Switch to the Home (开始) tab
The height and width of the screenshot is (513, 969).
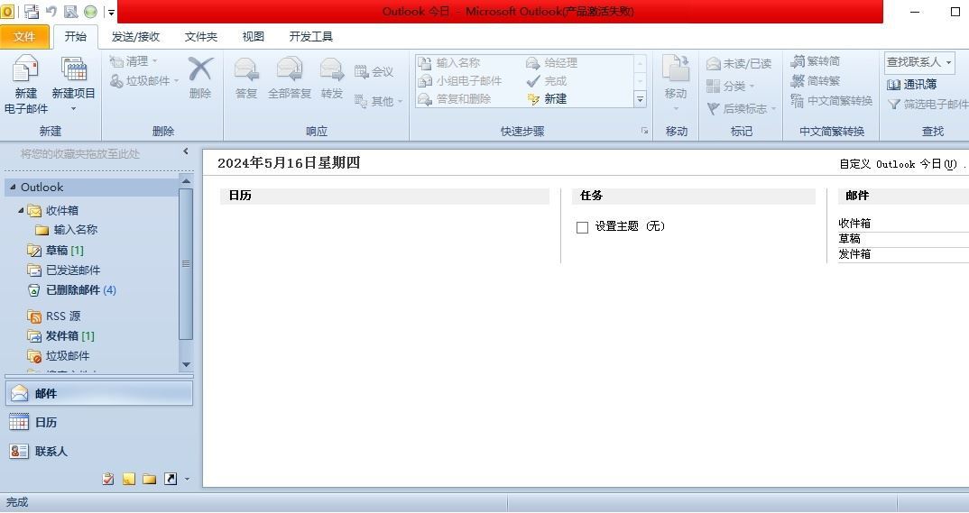[x=76, y=36]
